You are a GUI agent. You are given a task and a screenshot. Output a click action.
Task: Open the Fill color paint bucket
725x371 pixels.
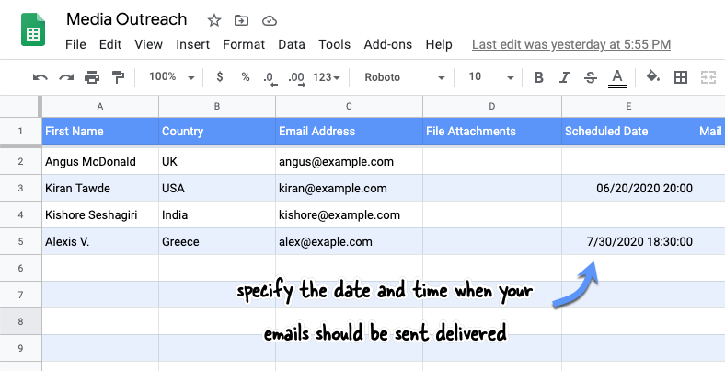[653, 76]
